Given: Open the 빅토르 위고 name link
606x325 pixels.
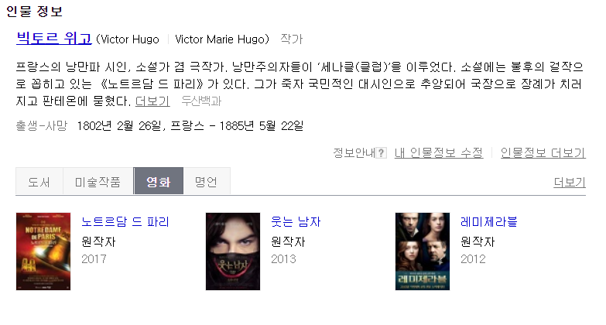Looking at the screenshot, I should pyautogui.click(x=54, y=38).
